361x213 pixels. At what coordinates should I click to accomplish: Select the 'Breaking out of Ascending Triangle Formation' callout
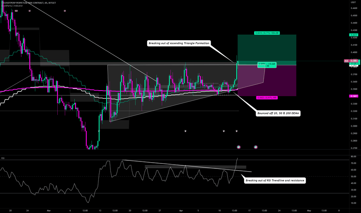pos(179,43)
